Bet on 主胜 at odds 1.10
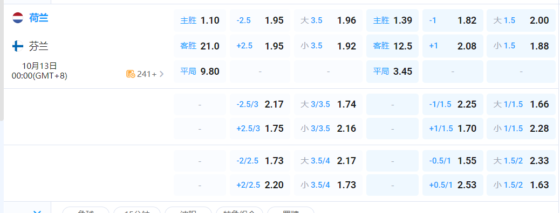The height and width of the screenshot is (213, 560). pyautogui.click(x=200, y=20)
